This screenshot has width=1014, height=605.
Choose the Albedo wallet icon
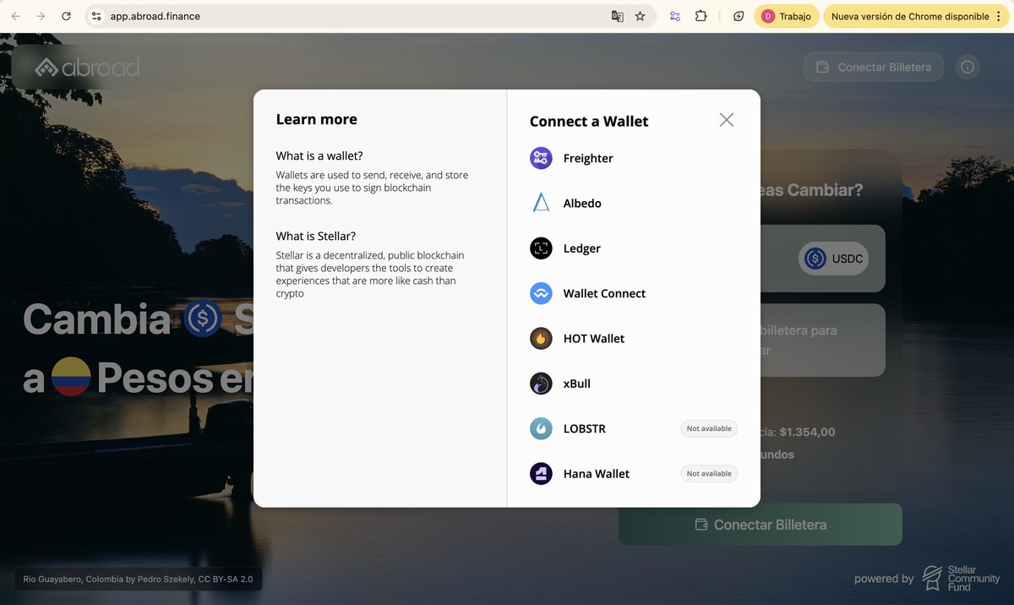tap(541, 204)
